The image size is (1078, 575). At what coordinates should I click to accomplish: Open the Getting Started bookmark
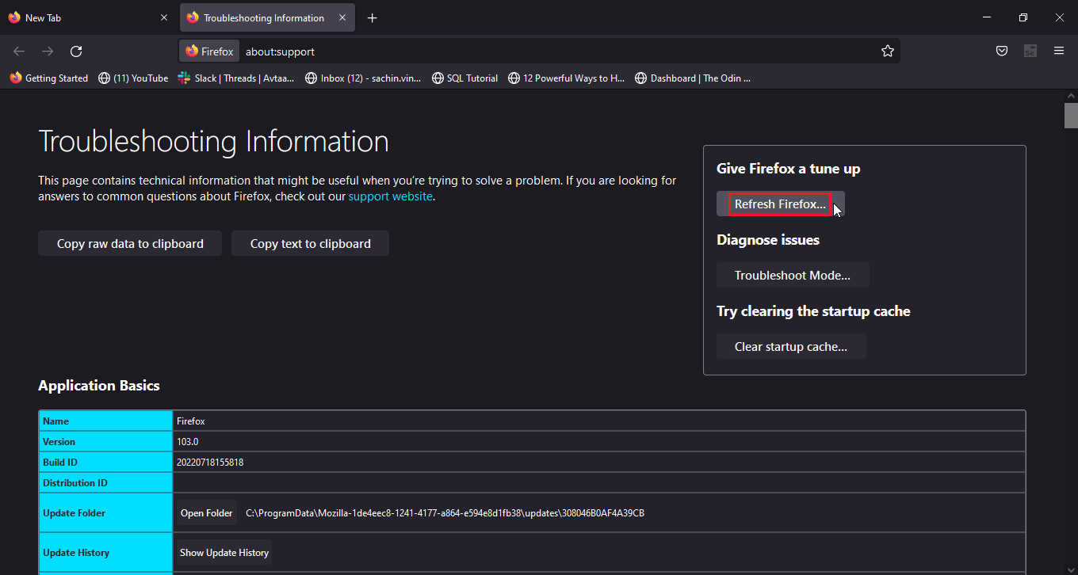(49, 78)
